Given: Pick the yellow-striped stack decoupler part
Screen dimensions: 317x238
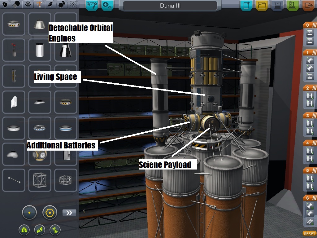Looking at the screenshot, I should point(14,24).
